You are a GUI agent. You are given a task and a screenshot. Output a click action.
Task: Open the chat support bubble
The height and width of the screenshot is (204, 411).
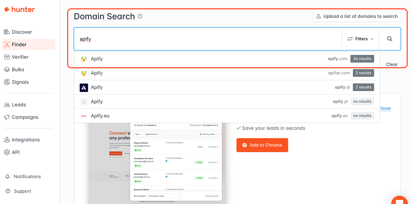click(x=399, y=200)
